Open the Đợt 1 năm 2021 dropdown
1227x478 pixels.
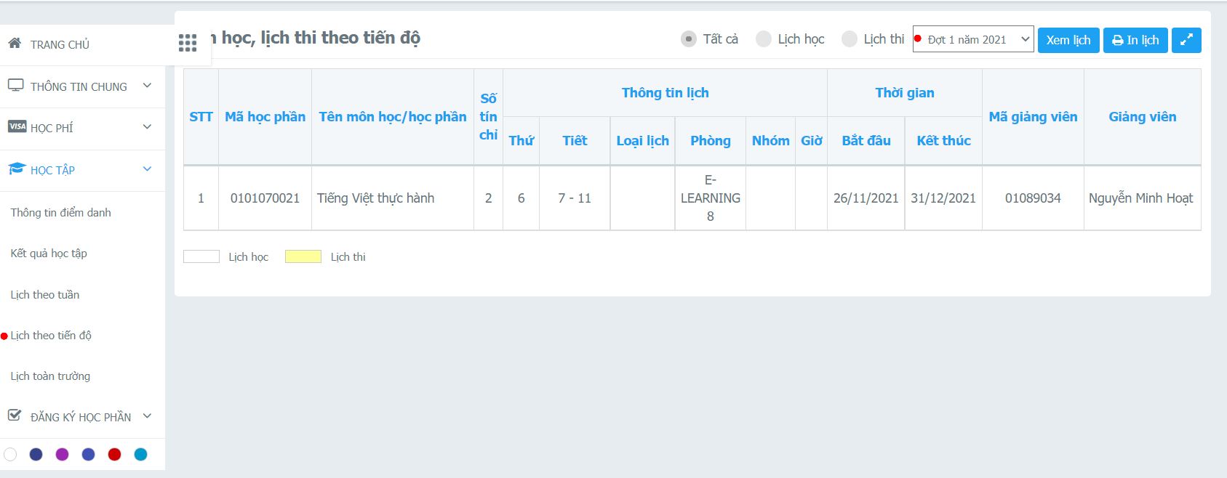[x=973, y=39]
